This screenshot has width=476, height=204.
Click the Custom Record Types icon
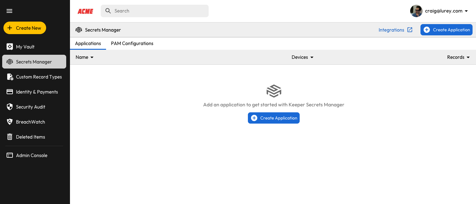[10, 77]
